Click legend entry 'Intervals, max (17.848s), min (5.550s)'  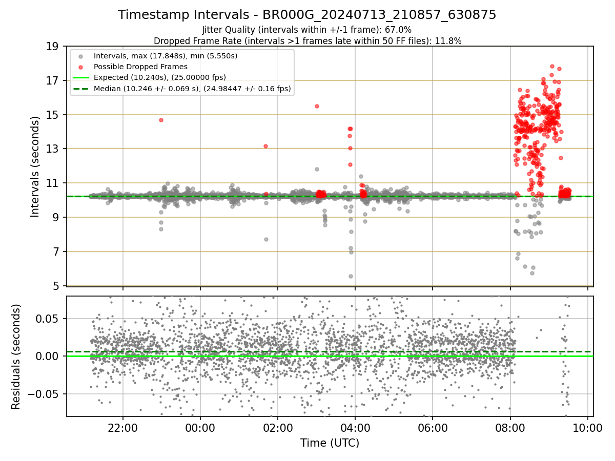click(166, 55)
